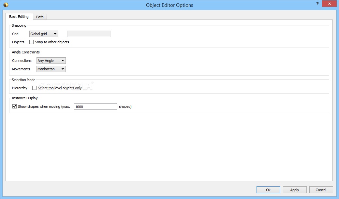Image resolution: width=339 pixels, height=199 pixels.
Task: Click the max shapes field showing 1000
Action: 96,107
